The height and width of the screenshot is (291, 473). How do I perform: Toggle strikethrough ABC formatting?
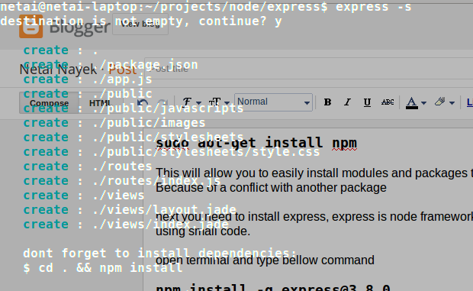(388, 102)
